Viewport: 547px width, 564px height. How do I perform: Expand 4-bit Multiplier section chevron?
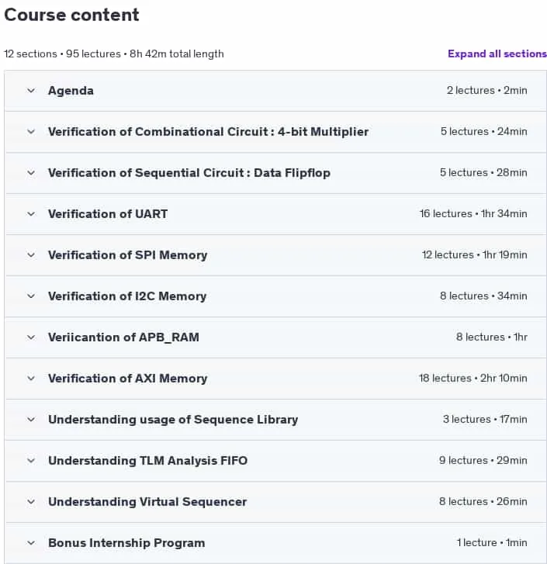click(x=31, y=132)
